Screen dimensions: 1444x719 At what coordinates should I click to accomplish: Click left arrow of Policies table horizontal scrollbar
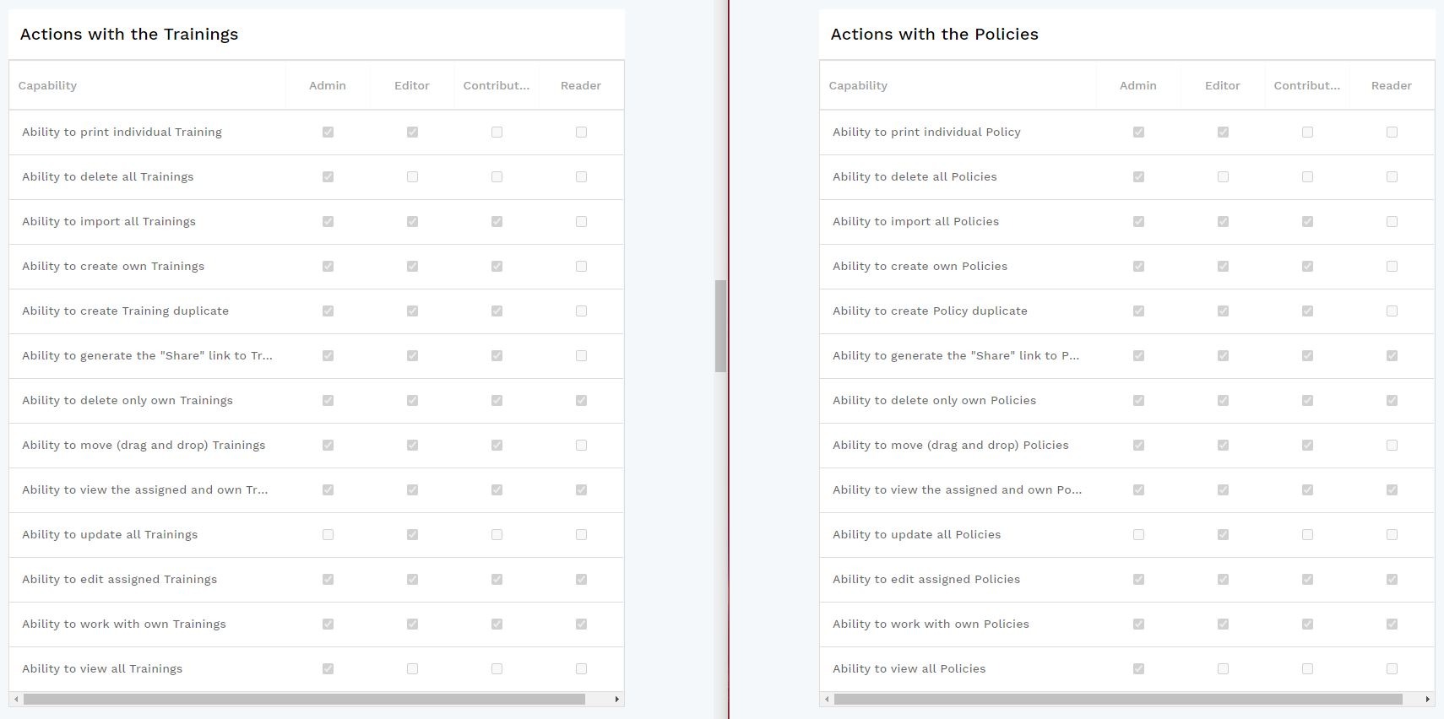[x=827, y=699]
